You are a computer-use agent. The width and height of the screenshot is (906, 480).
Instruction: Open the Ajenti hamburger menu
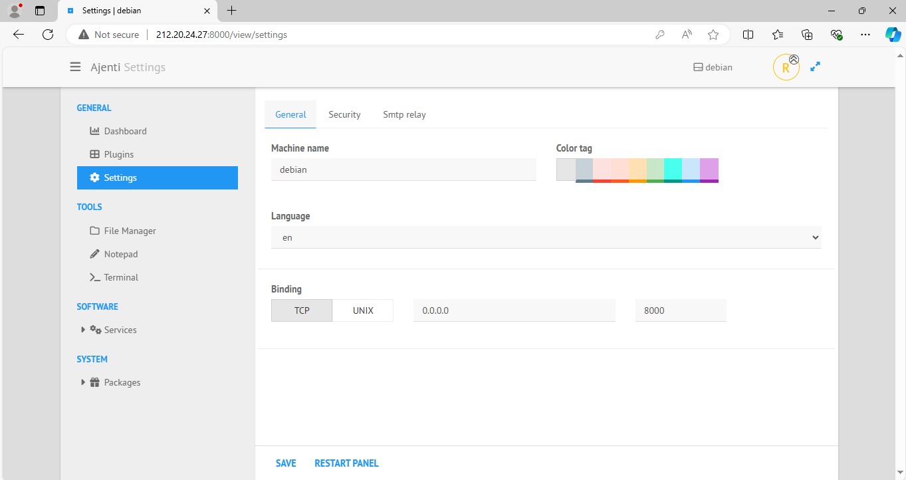tap(75, 67)
